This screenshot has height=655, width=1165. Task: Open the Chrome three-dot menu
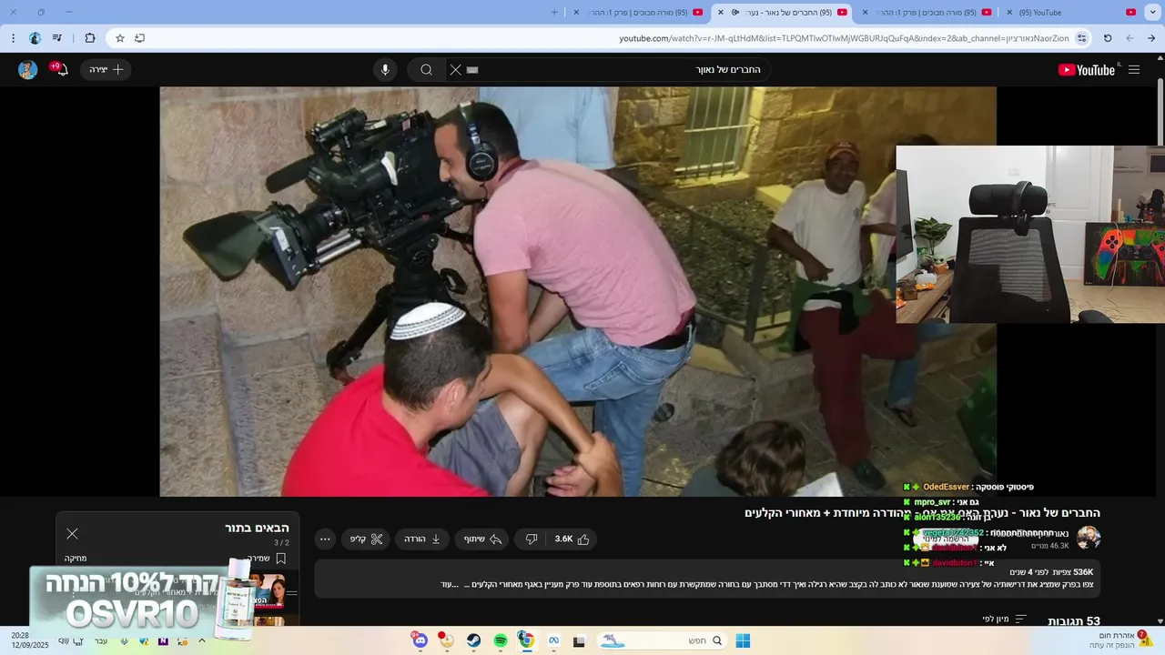13,38
